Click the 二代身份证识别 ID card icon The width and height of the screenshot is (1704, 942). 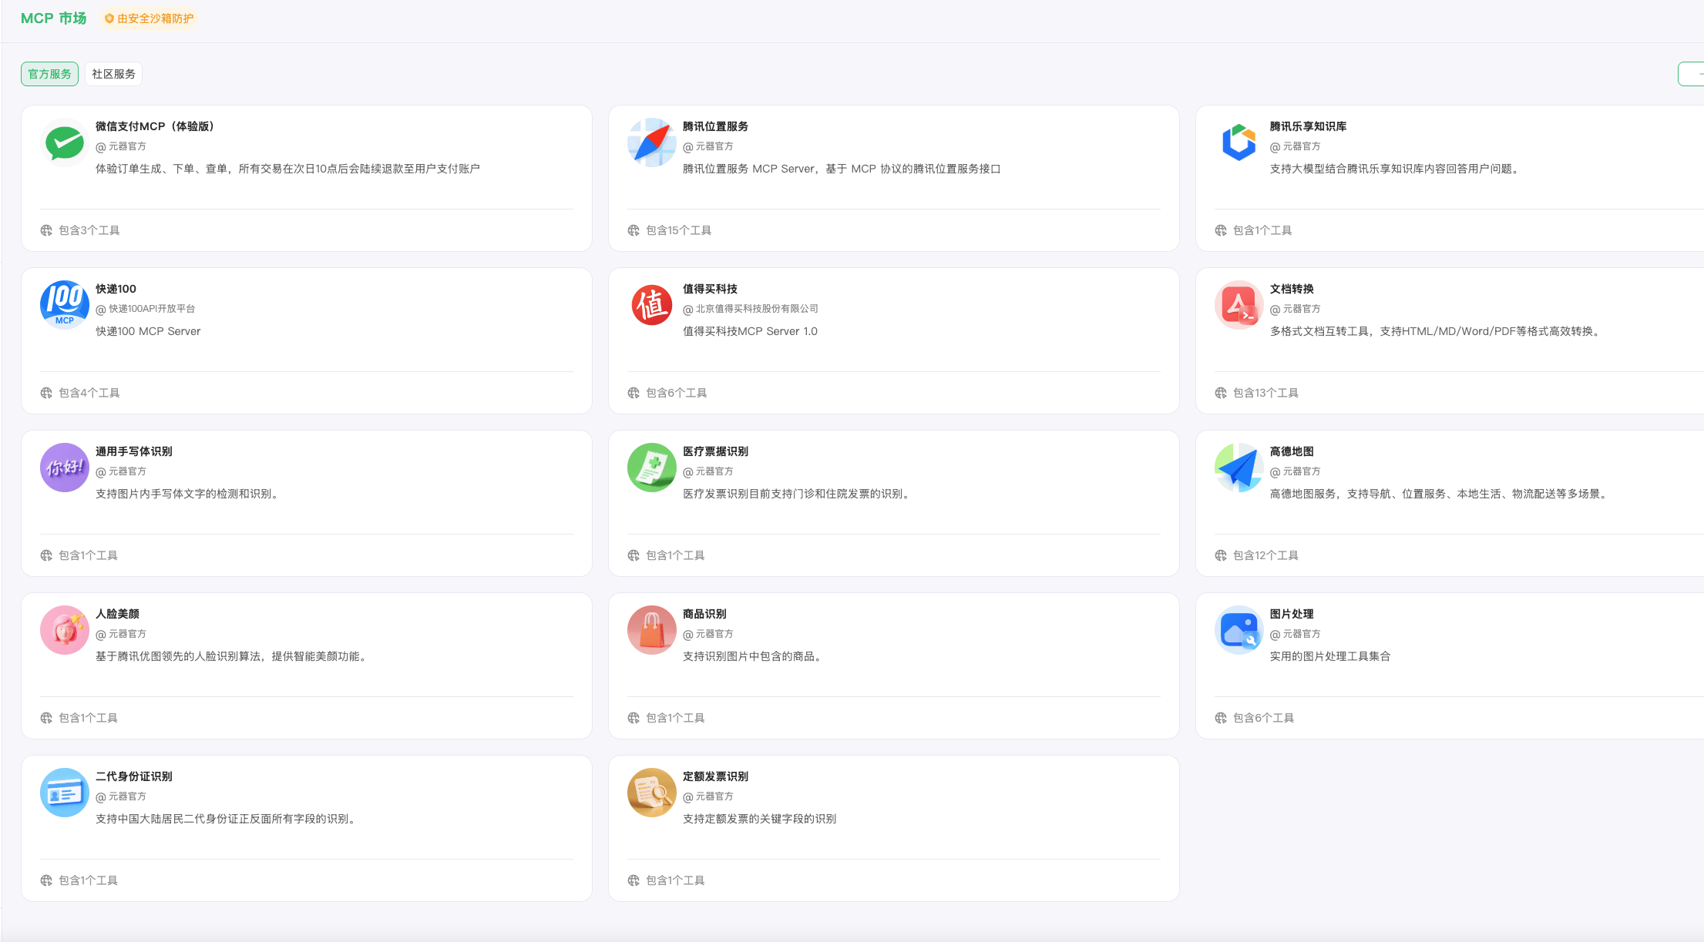[x=65, y=793]
